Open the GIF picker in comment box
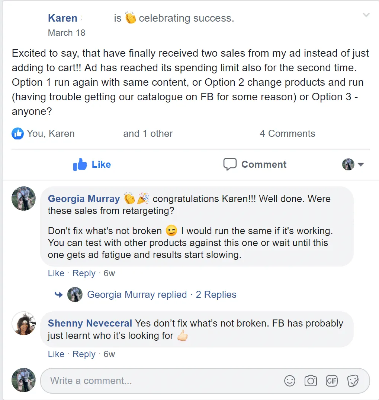 pos(331,381)
